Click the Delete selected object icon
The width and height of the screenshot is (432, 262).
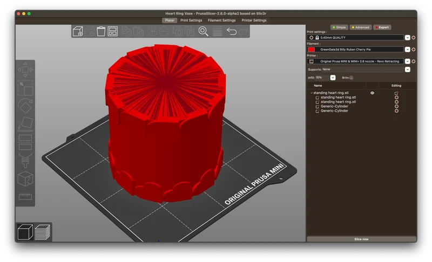(x=90, y=31)
